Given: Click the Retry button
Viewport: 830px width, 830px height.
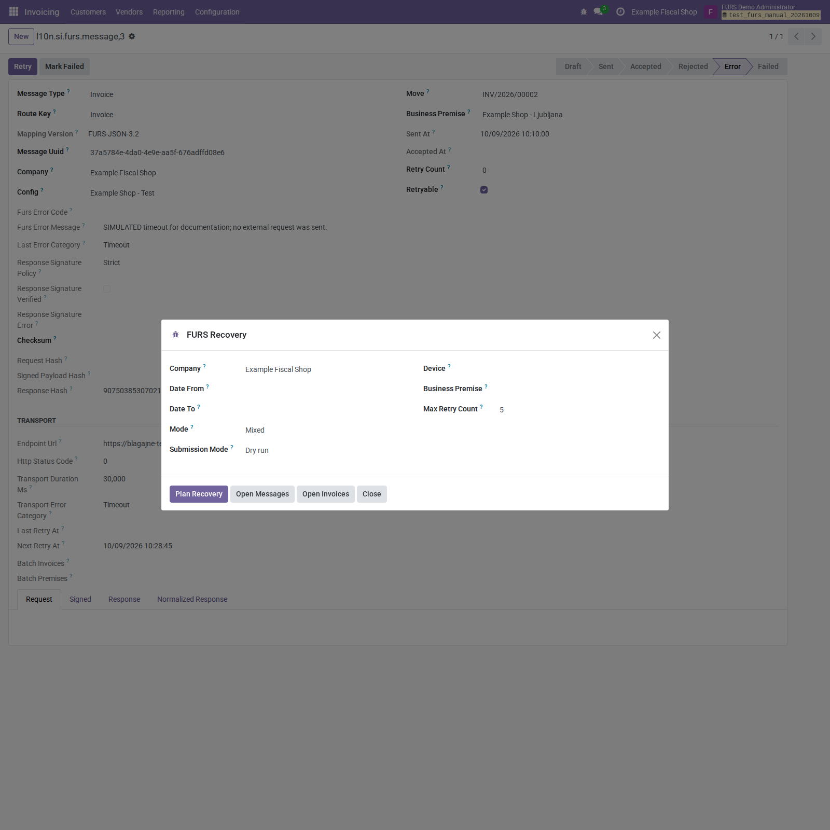Looking at the screenshot, I should click(23, 66).
